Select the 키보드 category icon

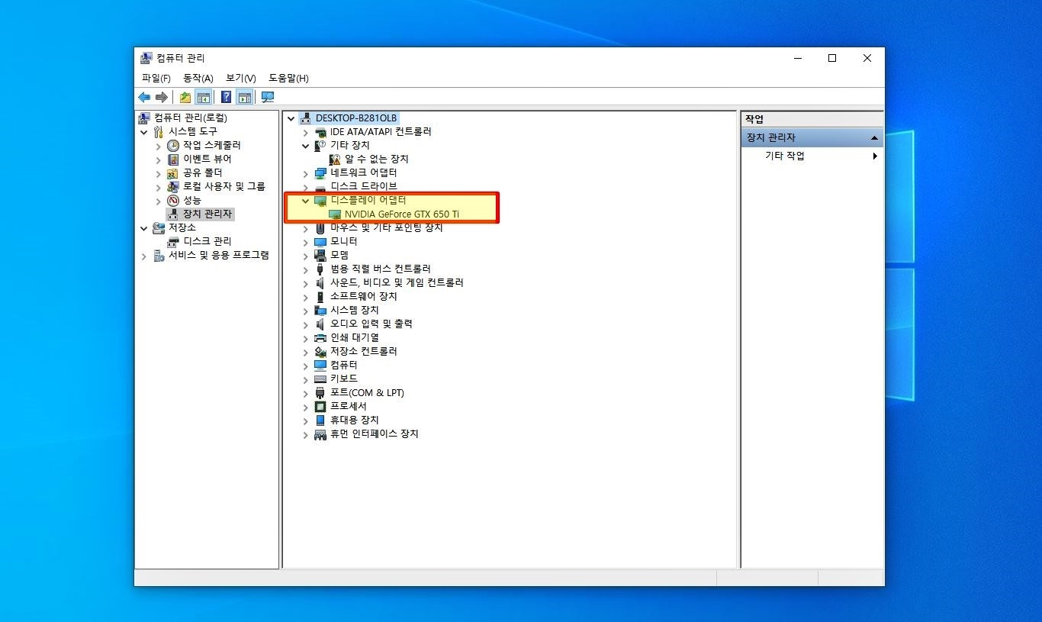(320, 379)
